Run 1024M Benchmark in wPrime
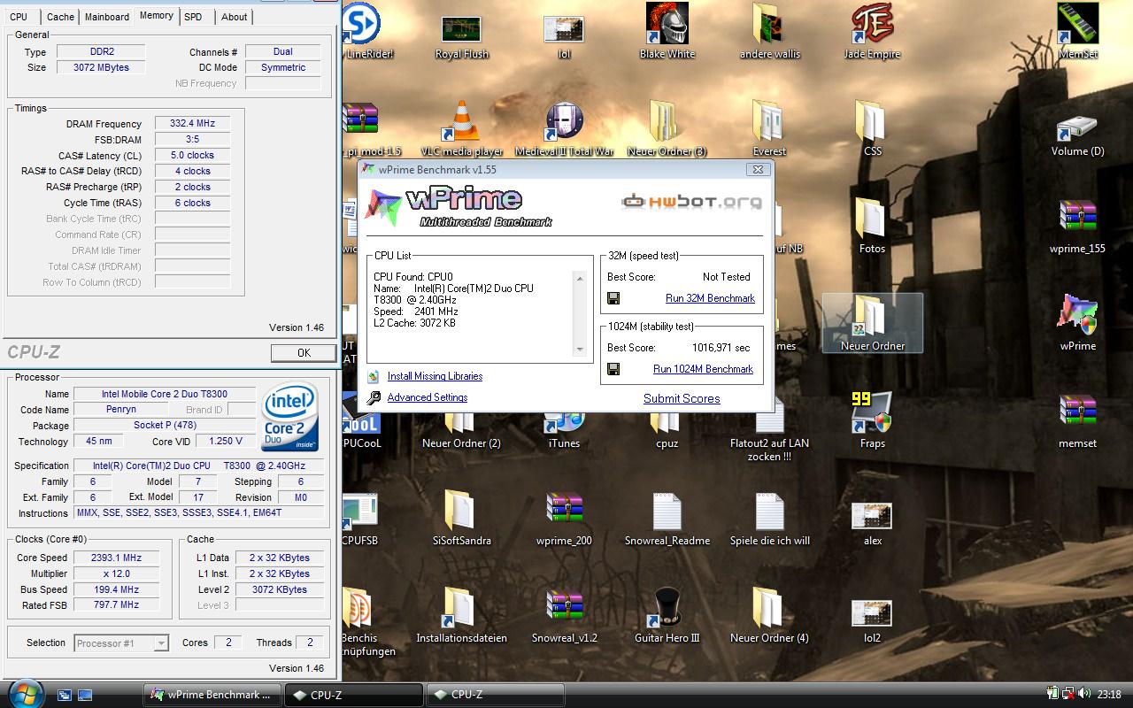1133x708 pixels. pyautogui.click(x=703, y=369)
